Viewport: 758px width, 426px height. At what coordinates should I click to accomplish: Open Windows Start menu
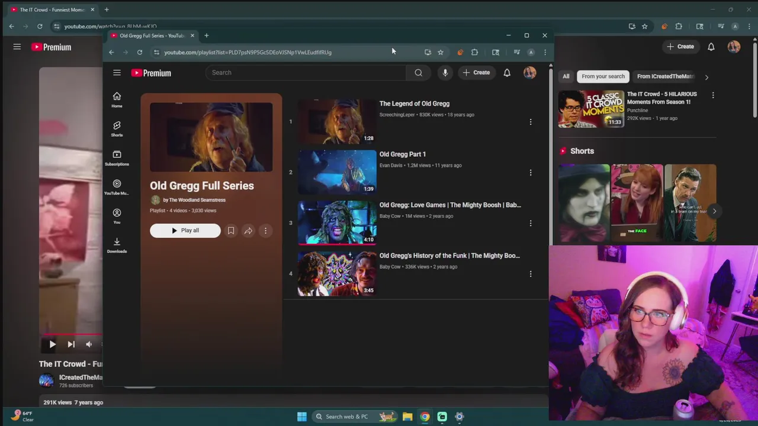click(301, 417)
